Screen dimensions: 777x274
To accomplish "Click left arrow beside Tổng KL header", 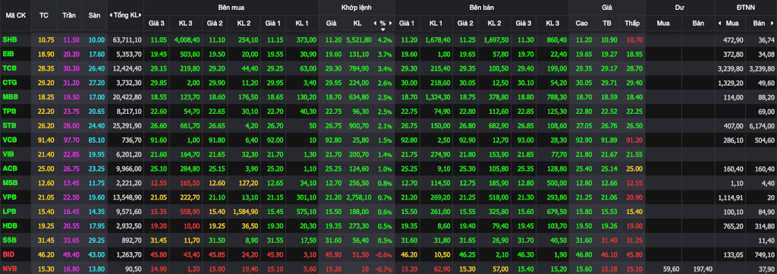I will point(111,15).
